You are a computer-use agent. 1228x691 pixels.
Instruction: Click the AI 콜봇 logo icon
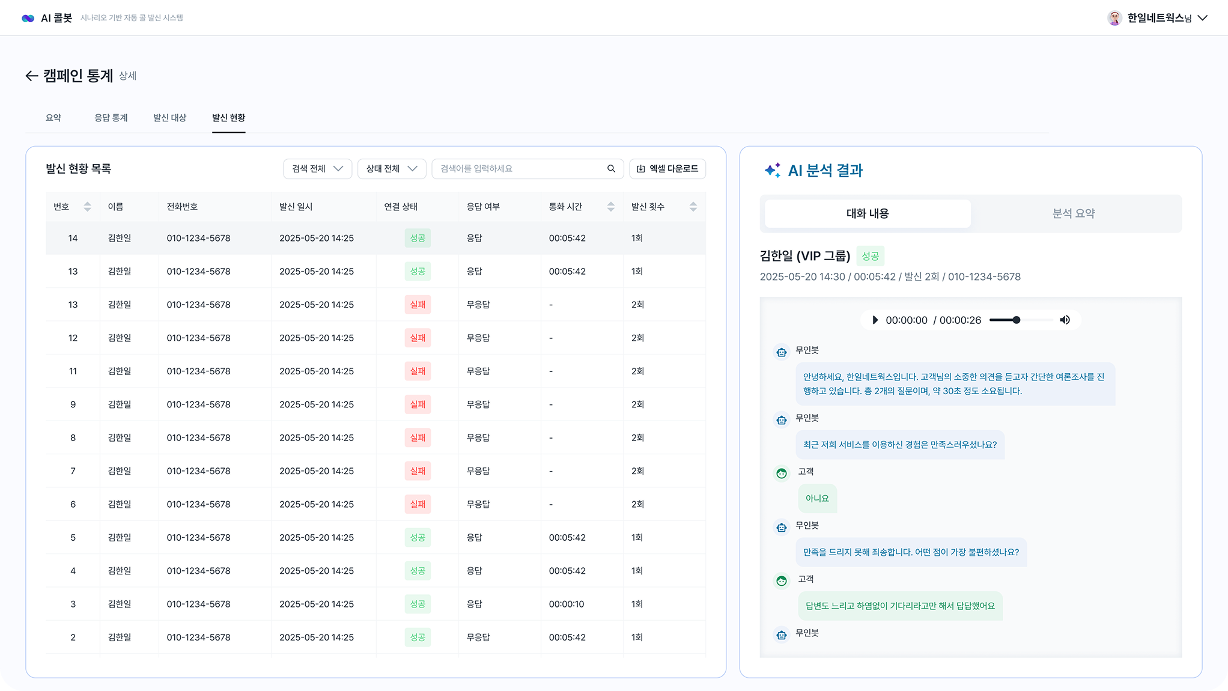(x=26, y=18)
